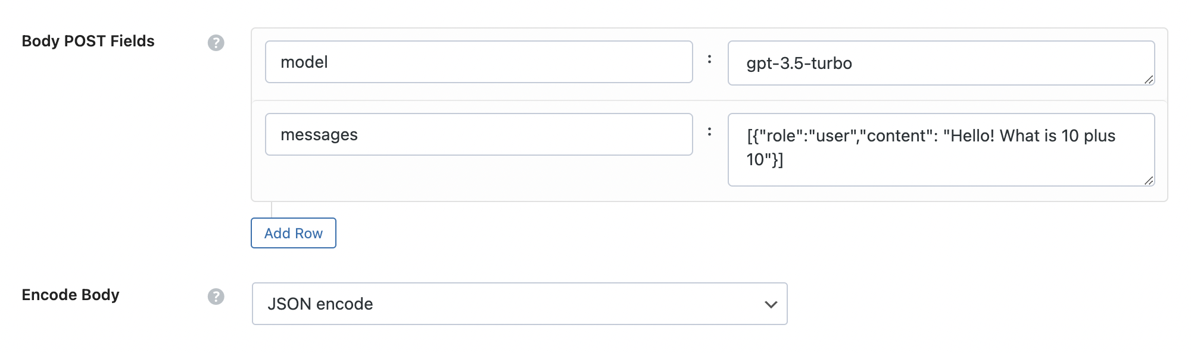Click the word 'turbo' in model value

831,63
